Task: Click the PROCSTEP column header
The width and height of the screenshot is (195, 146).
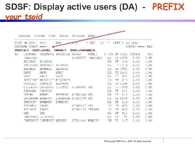Action: click(63, 54)
